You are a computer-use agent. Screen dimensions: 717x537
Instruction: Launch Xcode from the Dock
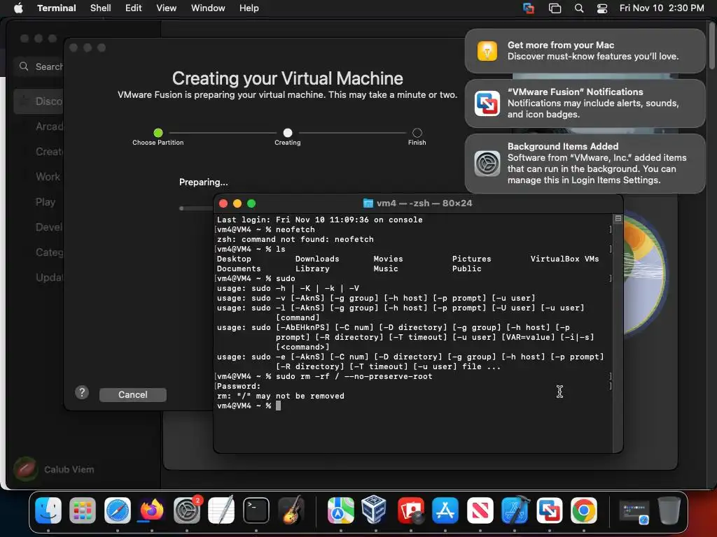[x=515, y=510]
